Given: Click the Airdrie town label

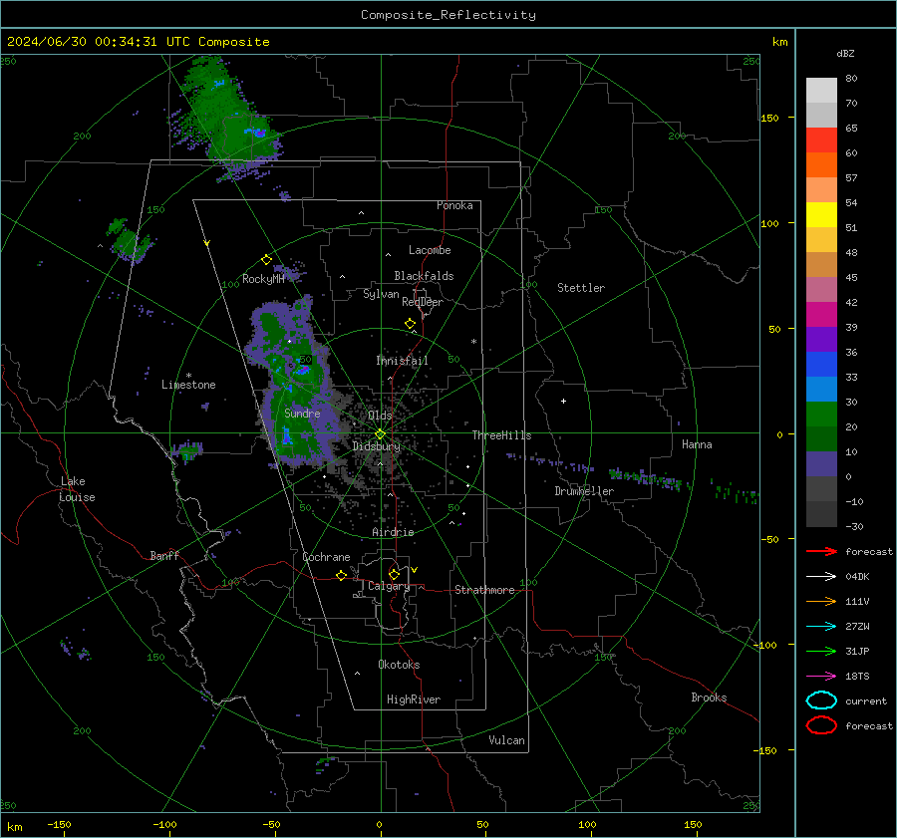Looking at the screenshot, I should click(393, 532).
